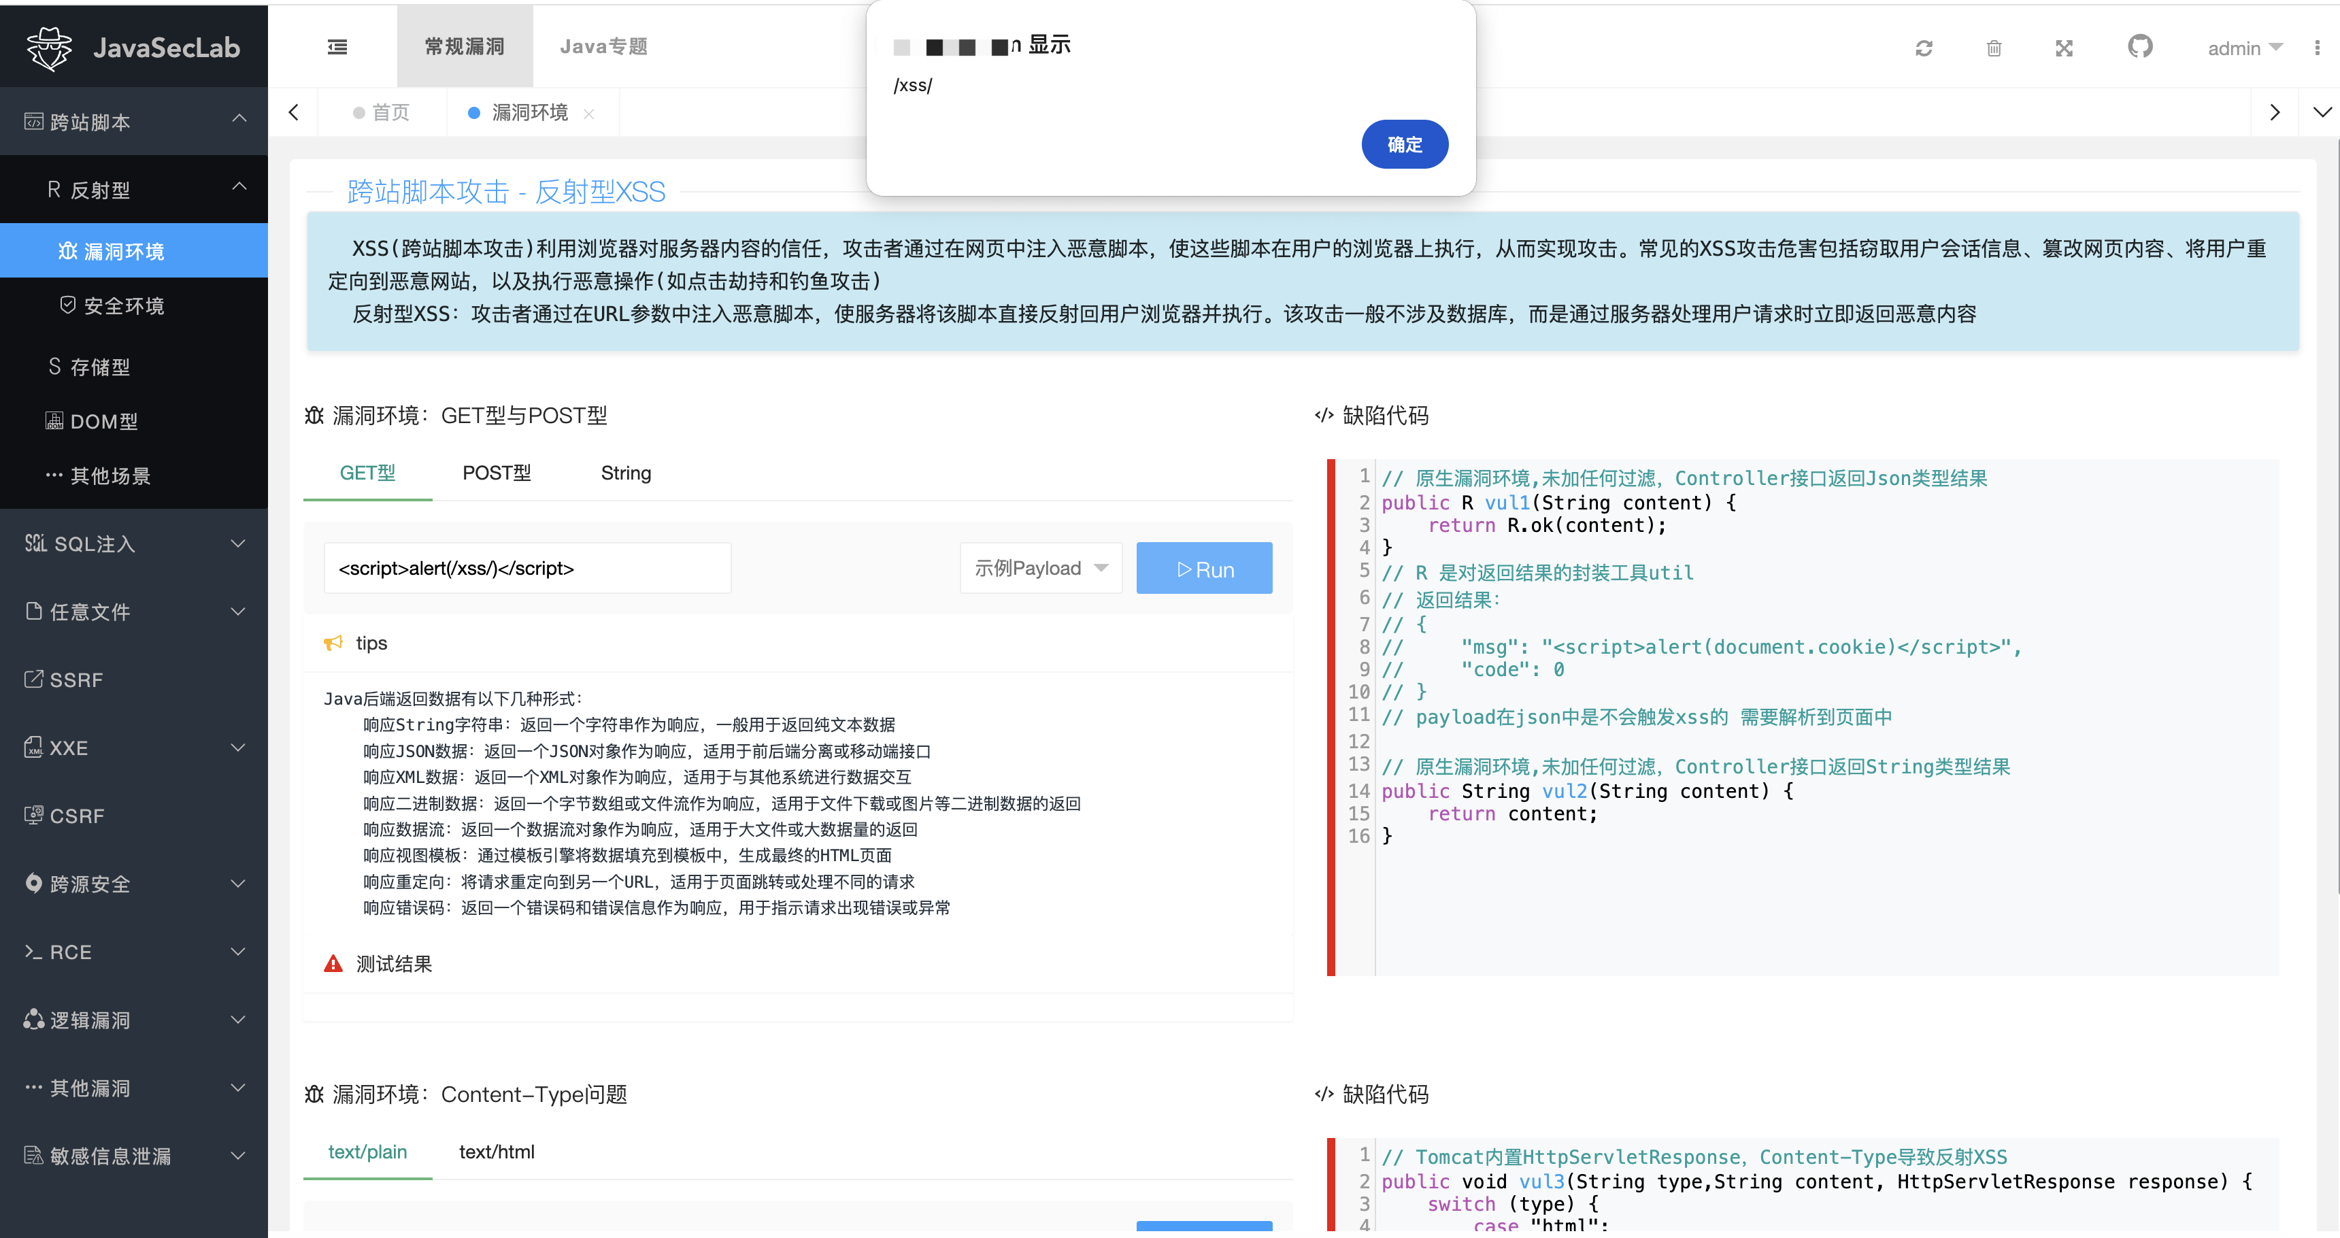Confirm the alert with 确定 button

pos(1403,144)
